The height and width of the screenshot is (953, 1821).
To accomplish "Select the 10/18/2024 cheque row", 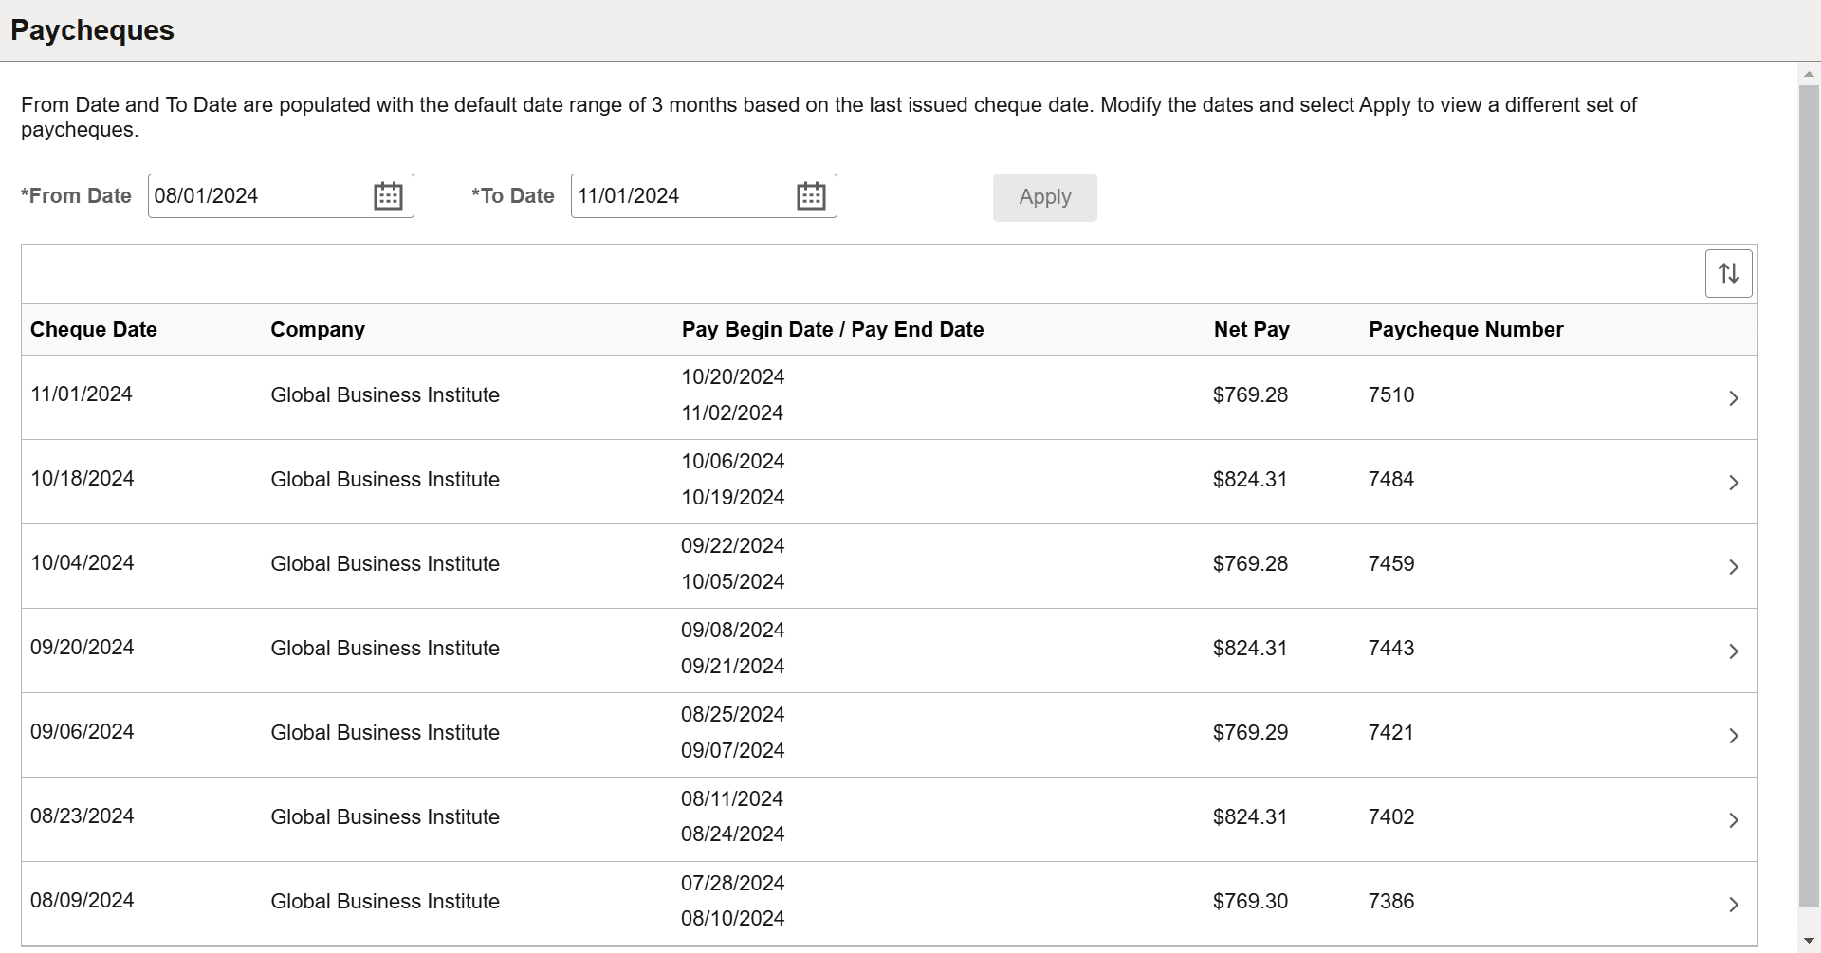I will pos(889,482).
